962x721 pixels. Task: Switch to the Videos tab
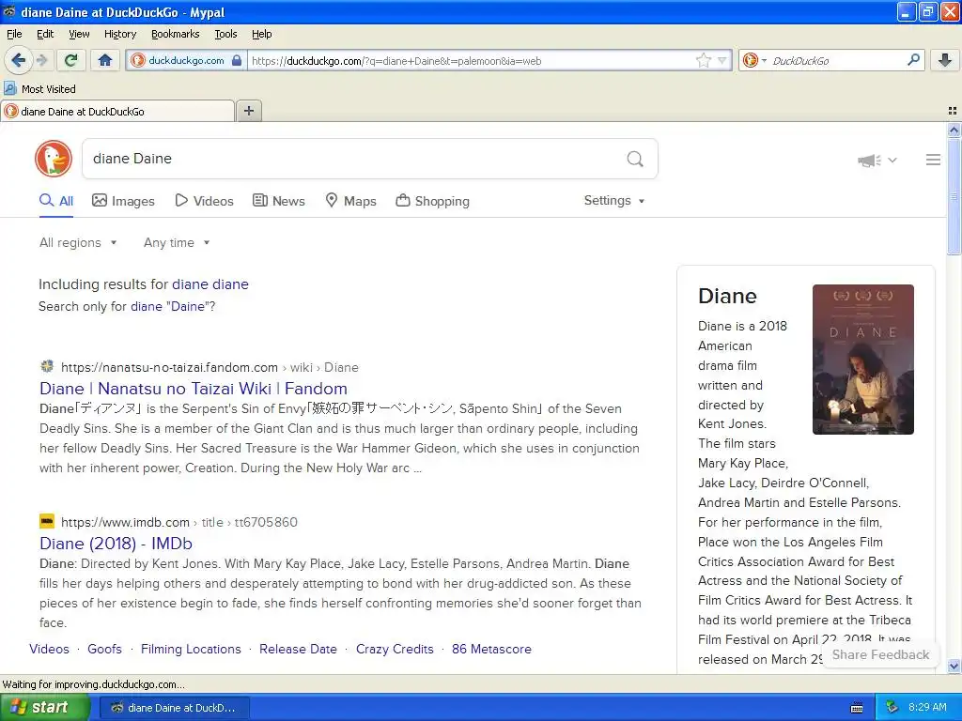[204, 201]
